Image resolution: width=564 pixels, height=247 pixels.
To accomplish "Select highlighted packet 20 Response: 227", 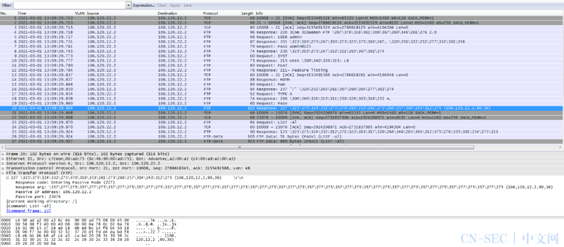I will tap(282, 108).
